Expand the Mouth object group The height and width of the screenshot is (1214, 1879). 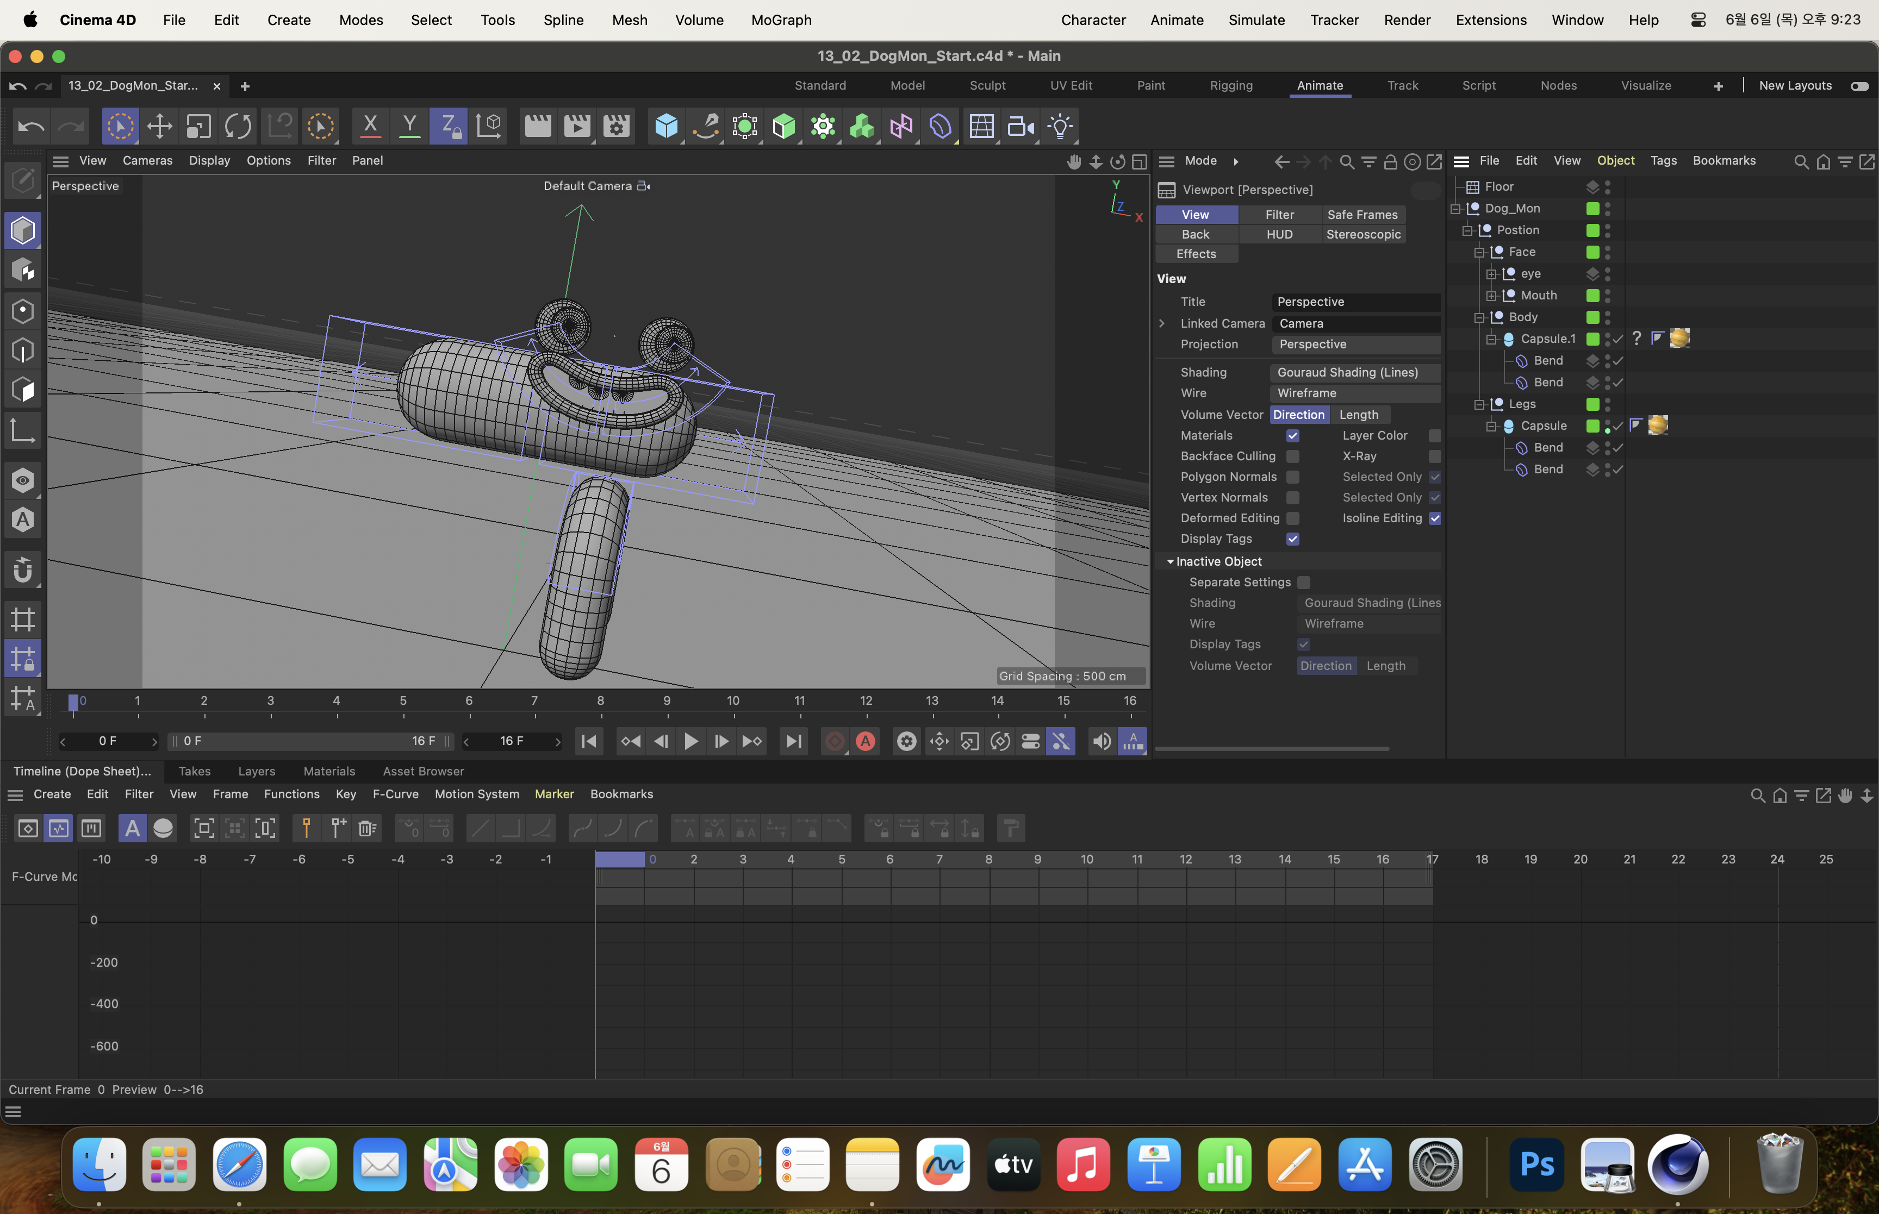(1491, 296)
